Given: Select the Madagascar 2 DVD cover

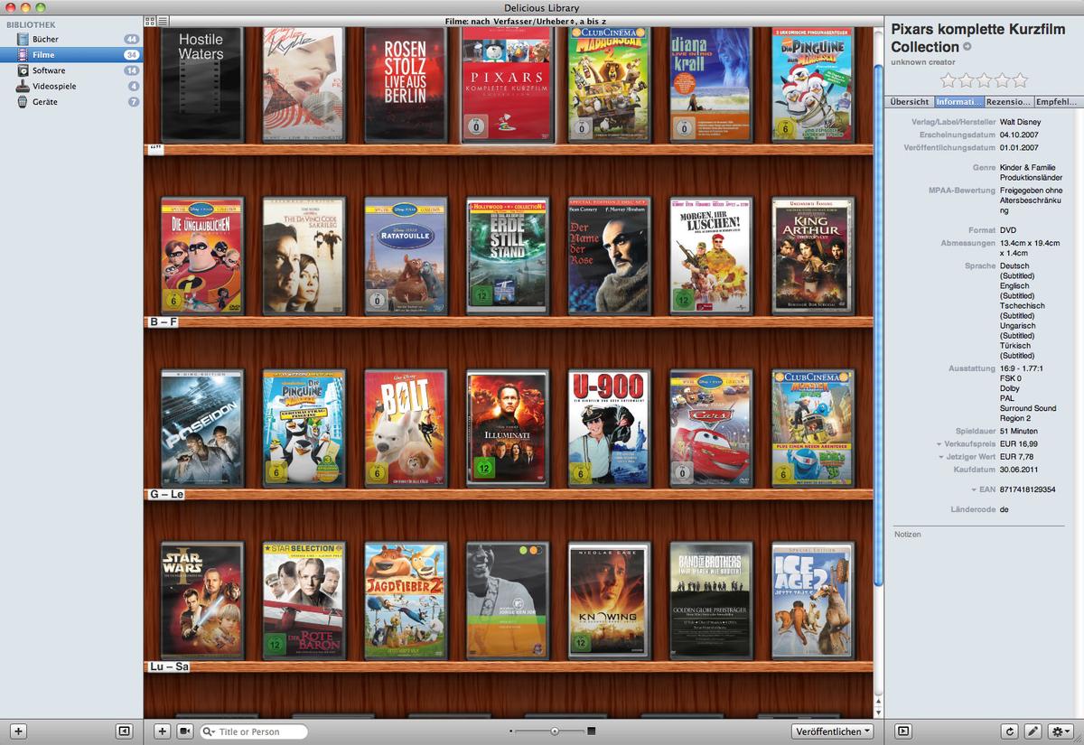Looking at the screenshot, I should point(609,84).
